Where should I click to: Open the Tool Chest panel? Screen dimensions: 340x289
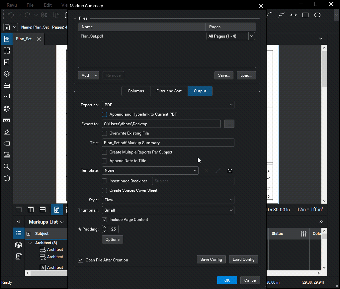click(7, 85)
